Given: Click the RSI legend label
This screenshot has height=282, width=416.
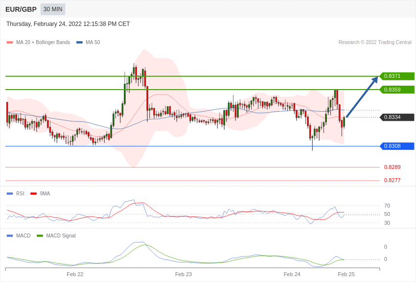Looking at the screenshot, I should (x=20, y=194).
